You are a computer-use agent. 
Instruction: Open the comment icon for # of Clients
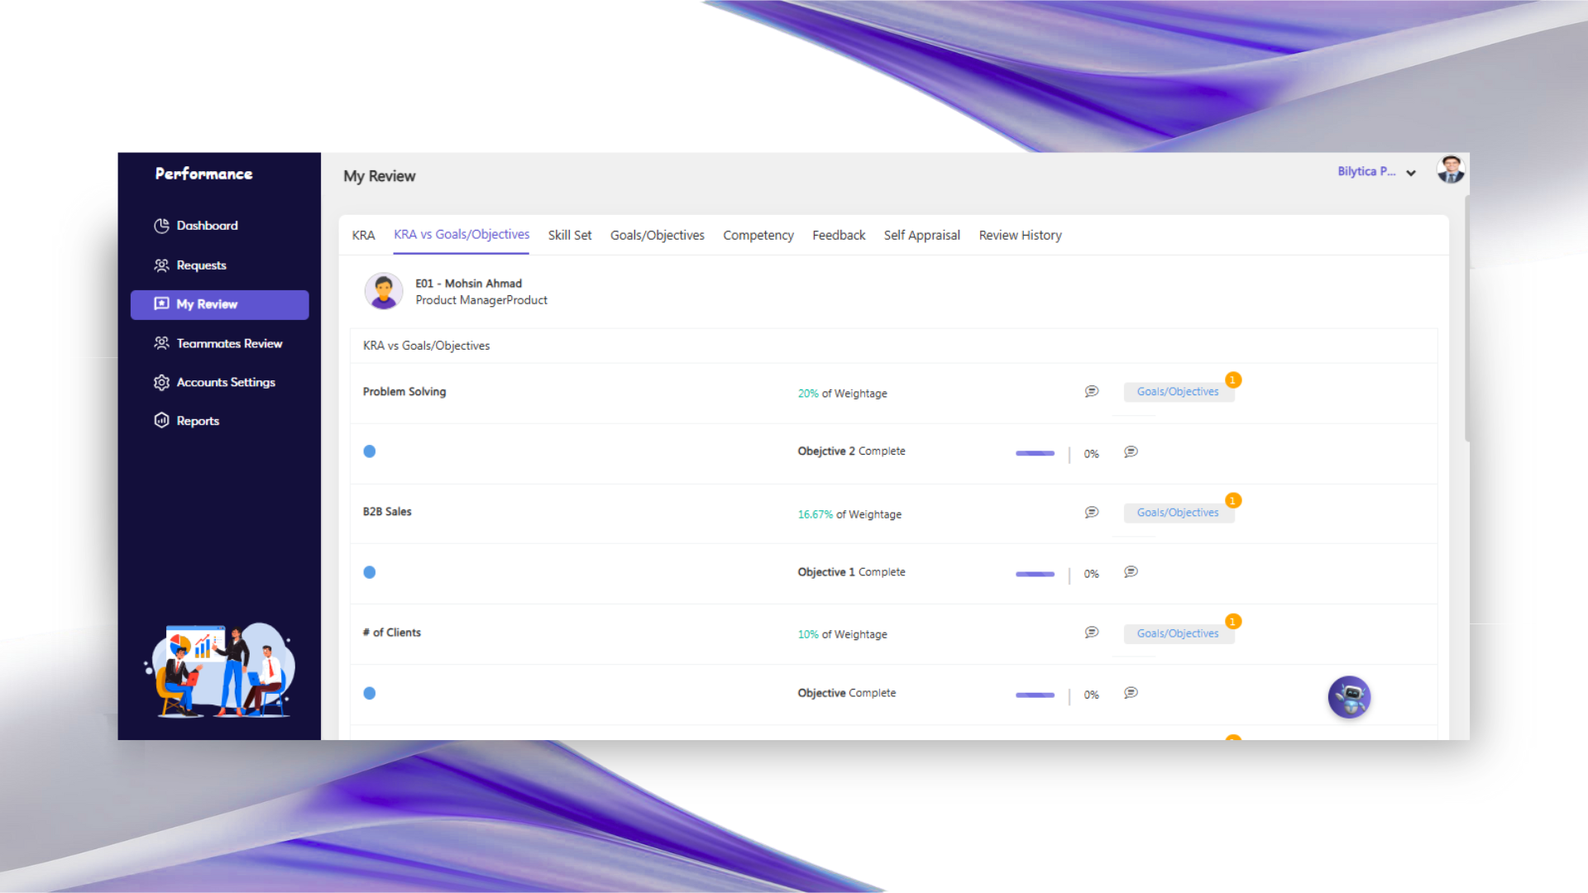coord(1092,633)
